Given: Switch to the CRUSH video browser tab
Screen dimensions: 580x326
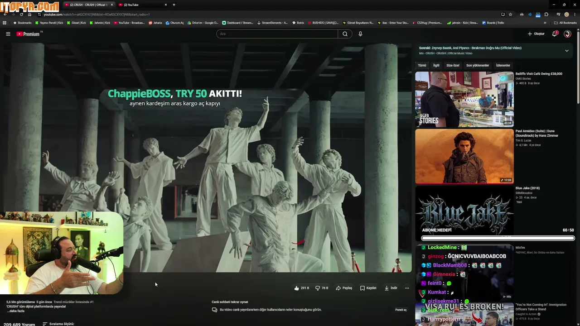Looking at the screenshot, I should point(89,5).
